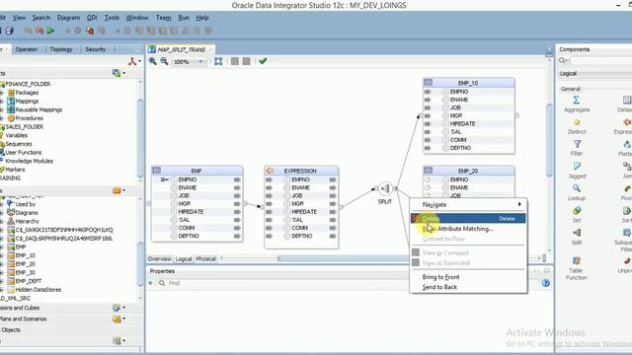The height and width of the screenshot is (355, 632).
Task: Open the ODI menu
Action: [x=92, y=18]
